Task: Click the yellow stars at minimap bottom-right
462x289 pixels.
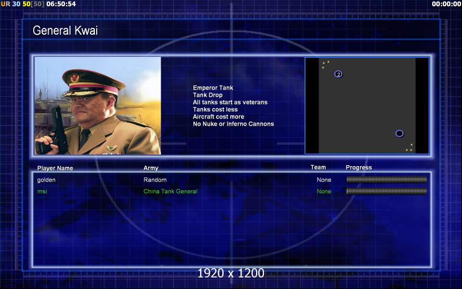Action: 409,148
